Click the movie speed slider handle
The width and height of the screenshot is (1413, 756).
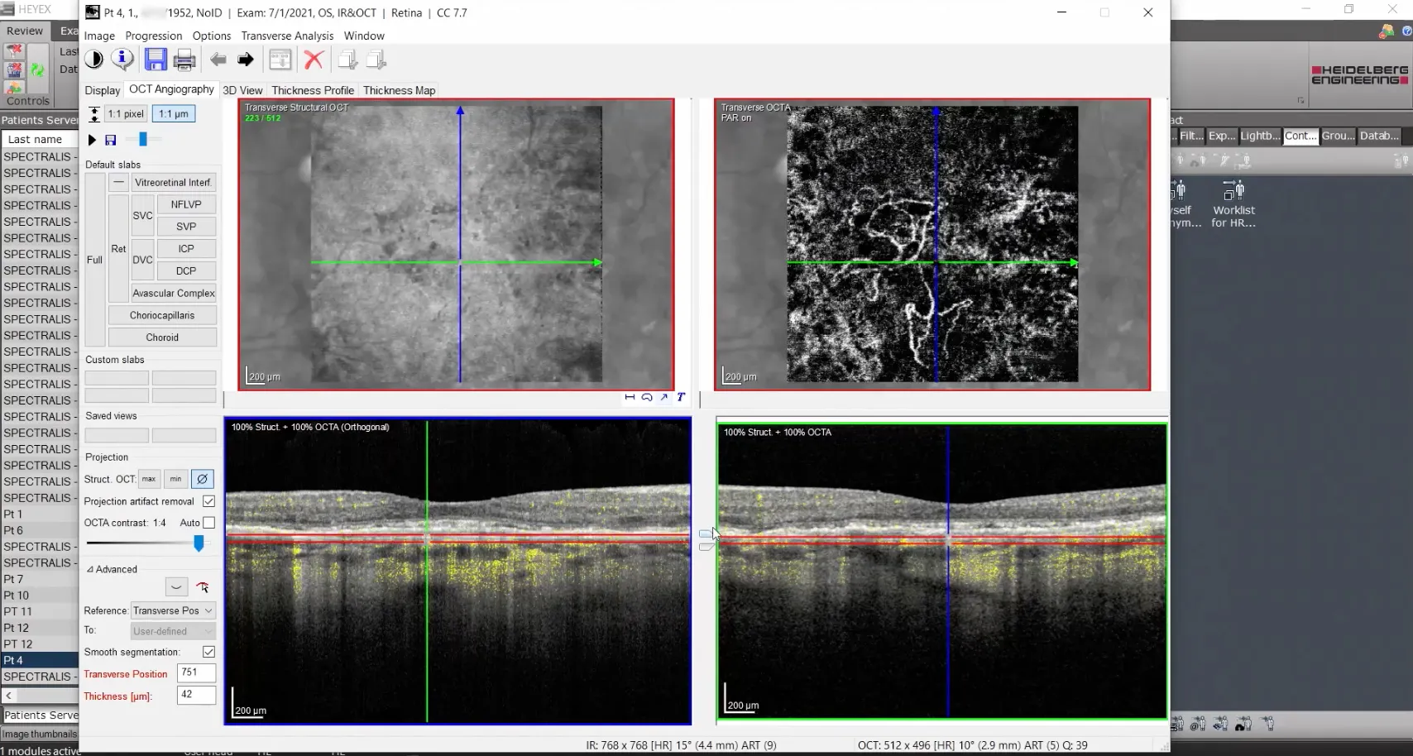(143, 140)
